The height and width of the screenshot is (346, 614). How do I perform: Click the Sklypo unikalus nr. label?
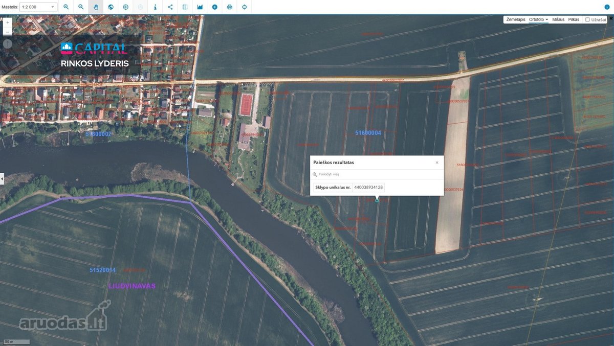point(333,188)
